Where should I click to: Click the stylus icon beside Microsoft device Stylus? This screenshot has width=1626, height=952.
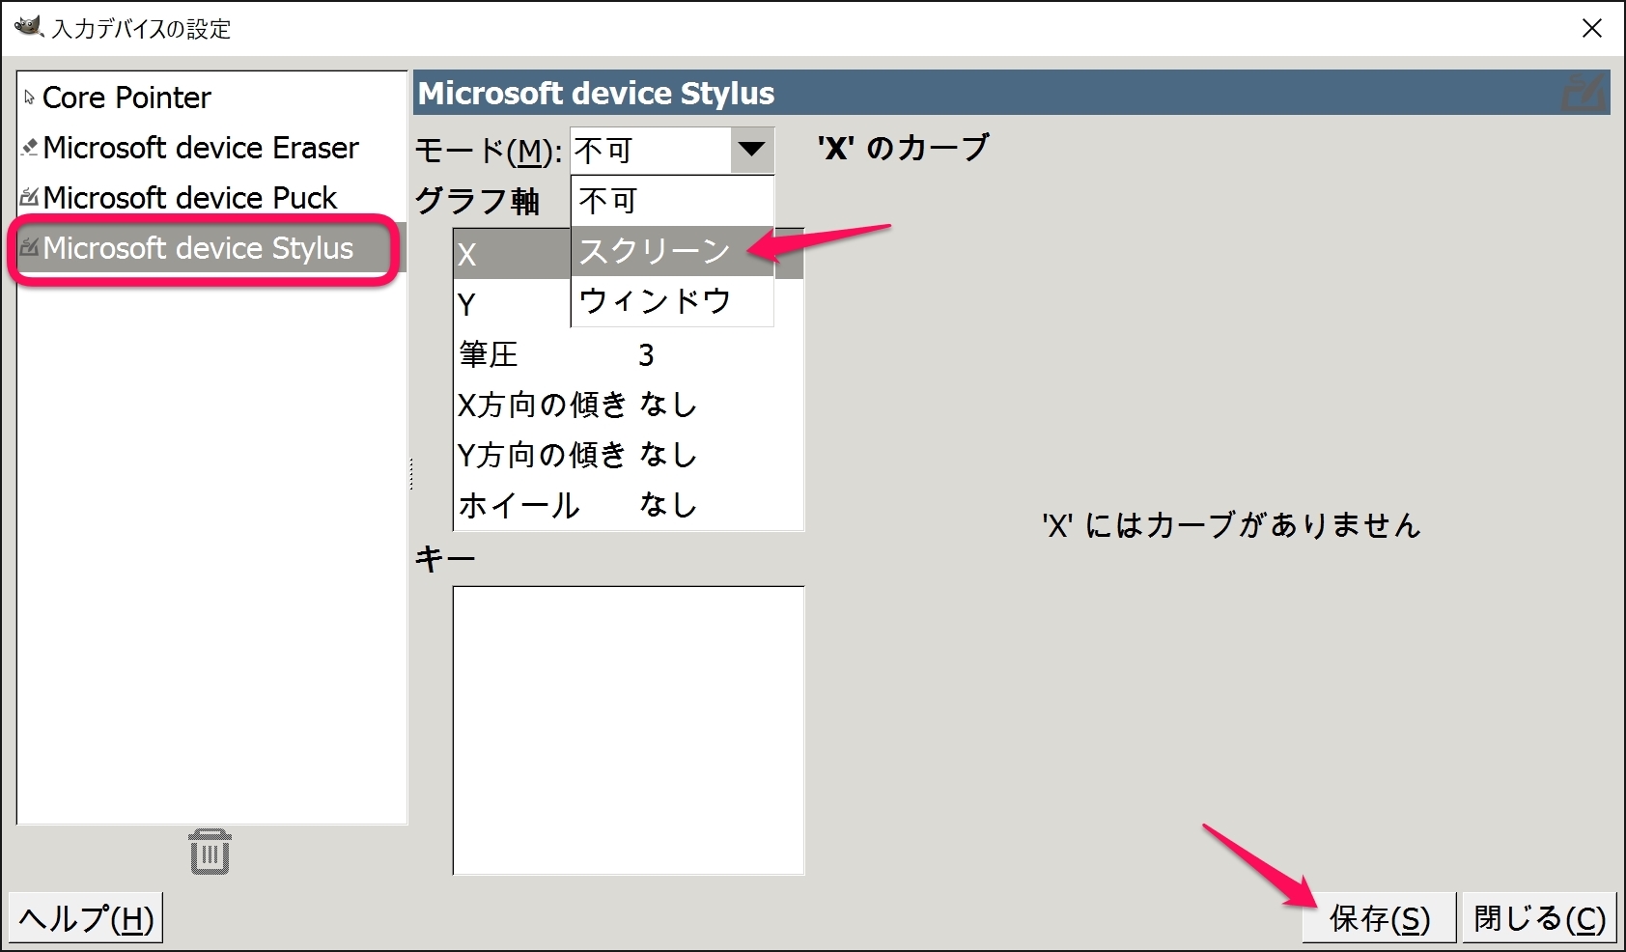29,248
